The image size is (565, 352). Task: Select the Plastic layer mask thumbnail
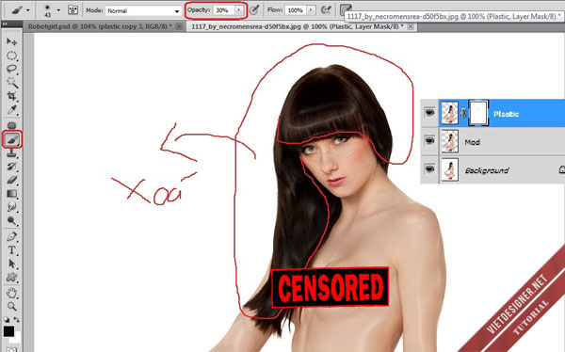tap(478, 113)
